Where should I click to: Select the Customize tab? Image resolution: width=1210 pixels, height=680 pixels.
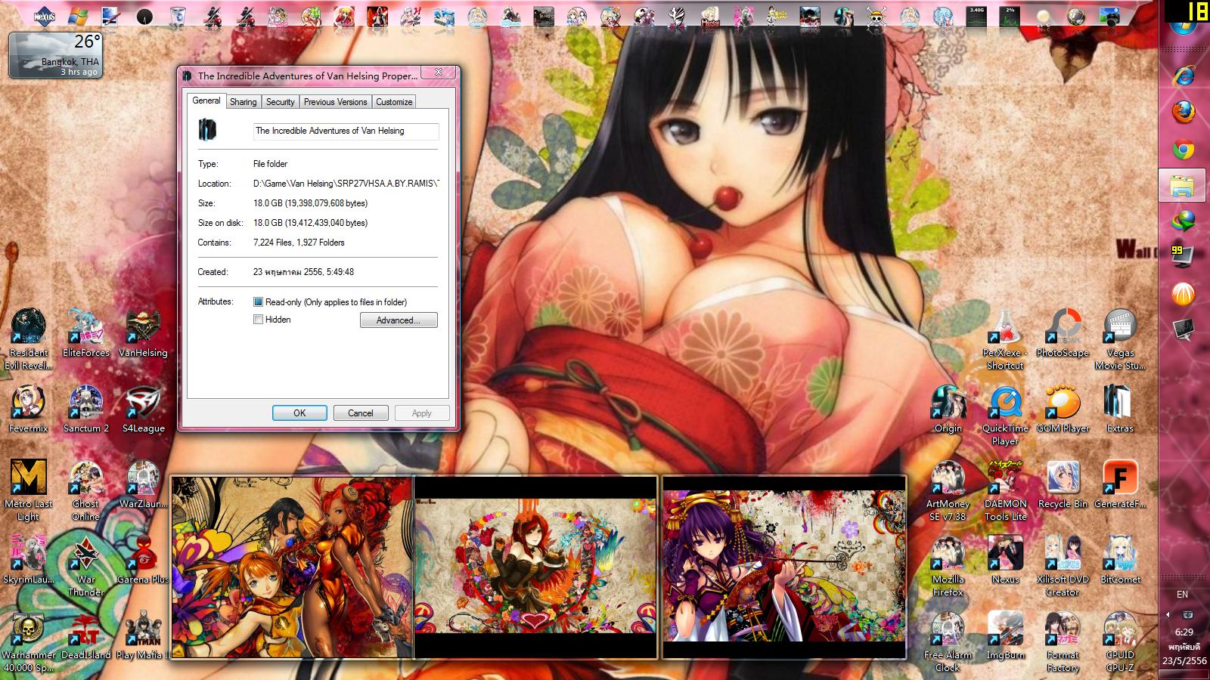pyautogui.click(x=394, y=102)
